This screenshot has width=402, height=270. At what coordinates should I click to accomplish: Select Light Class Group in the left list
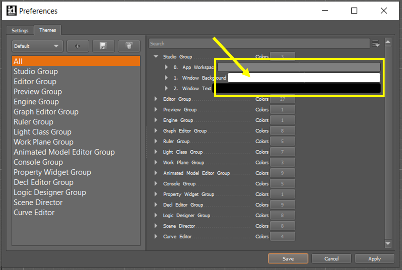click(x=76, y=132)
